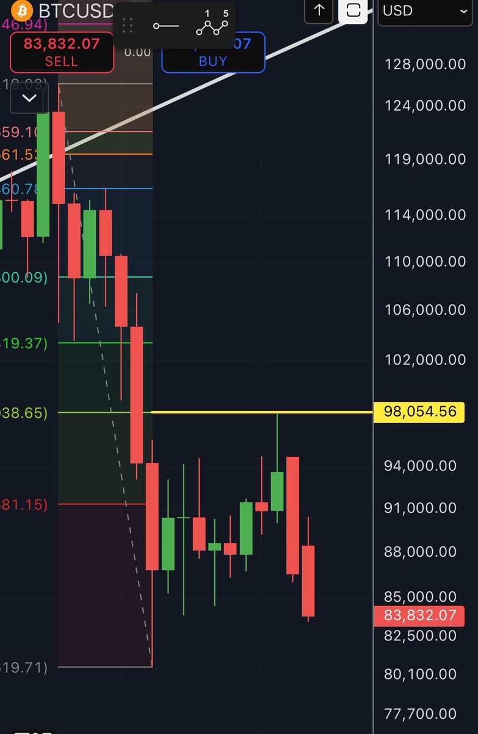Open the USD currency dropdown
This screenshot has width=478, height=734.
coord(425,10)
